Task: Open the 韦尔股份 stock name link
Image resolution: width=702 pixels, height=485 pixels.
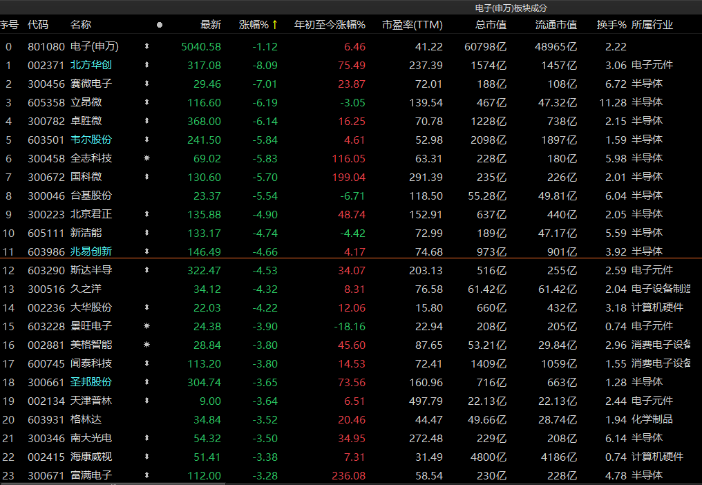Action: (x=91, y=140)
